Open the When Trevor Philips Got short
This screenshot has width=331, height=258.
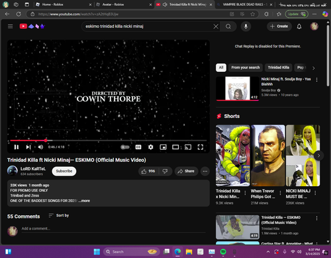(267, 156)
